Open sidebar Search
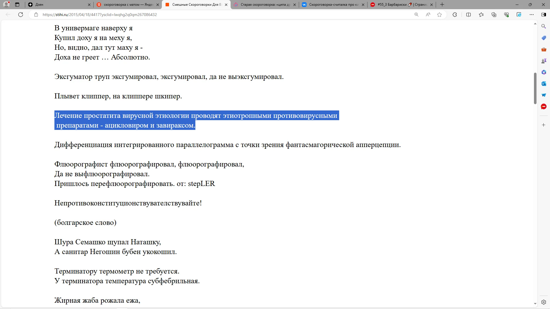The width and height of the screenshot is (550, 309). click(543, 26)
